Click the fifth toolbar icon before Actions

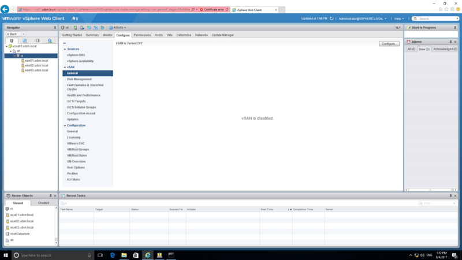[x=102, y=28]
